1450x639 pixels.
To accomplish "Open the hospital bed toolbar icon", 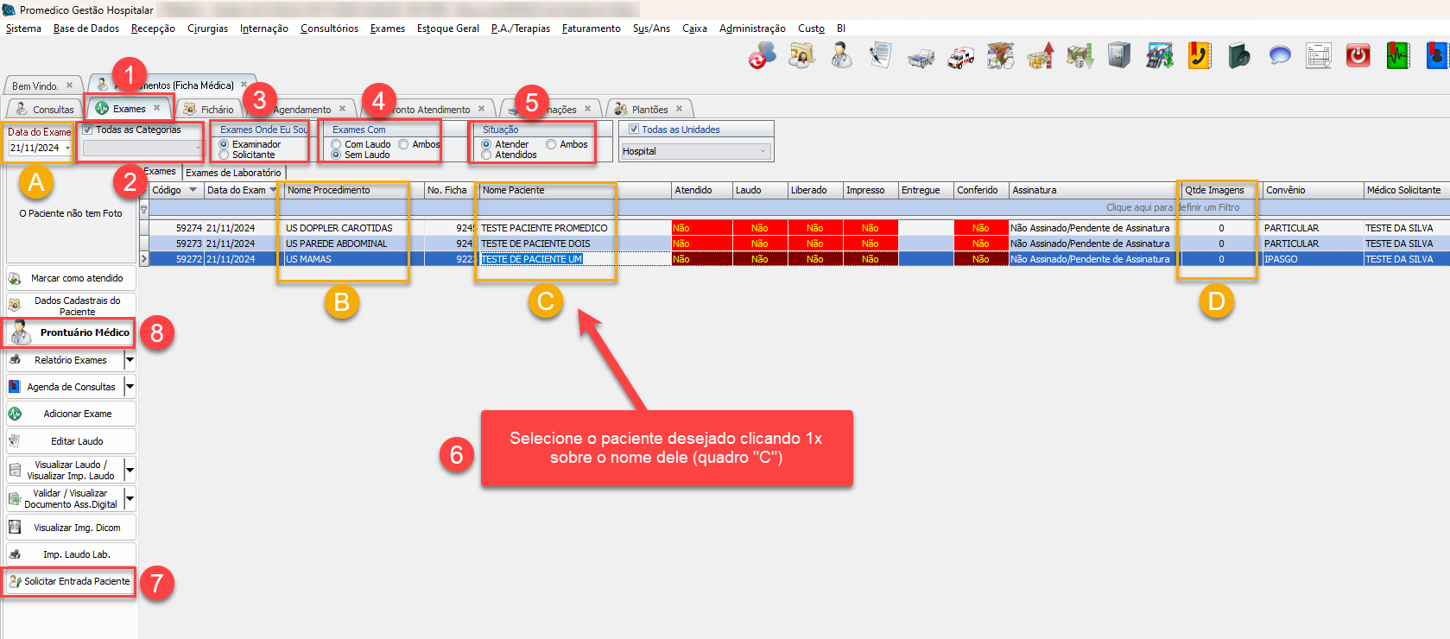I will pos(921,58).
